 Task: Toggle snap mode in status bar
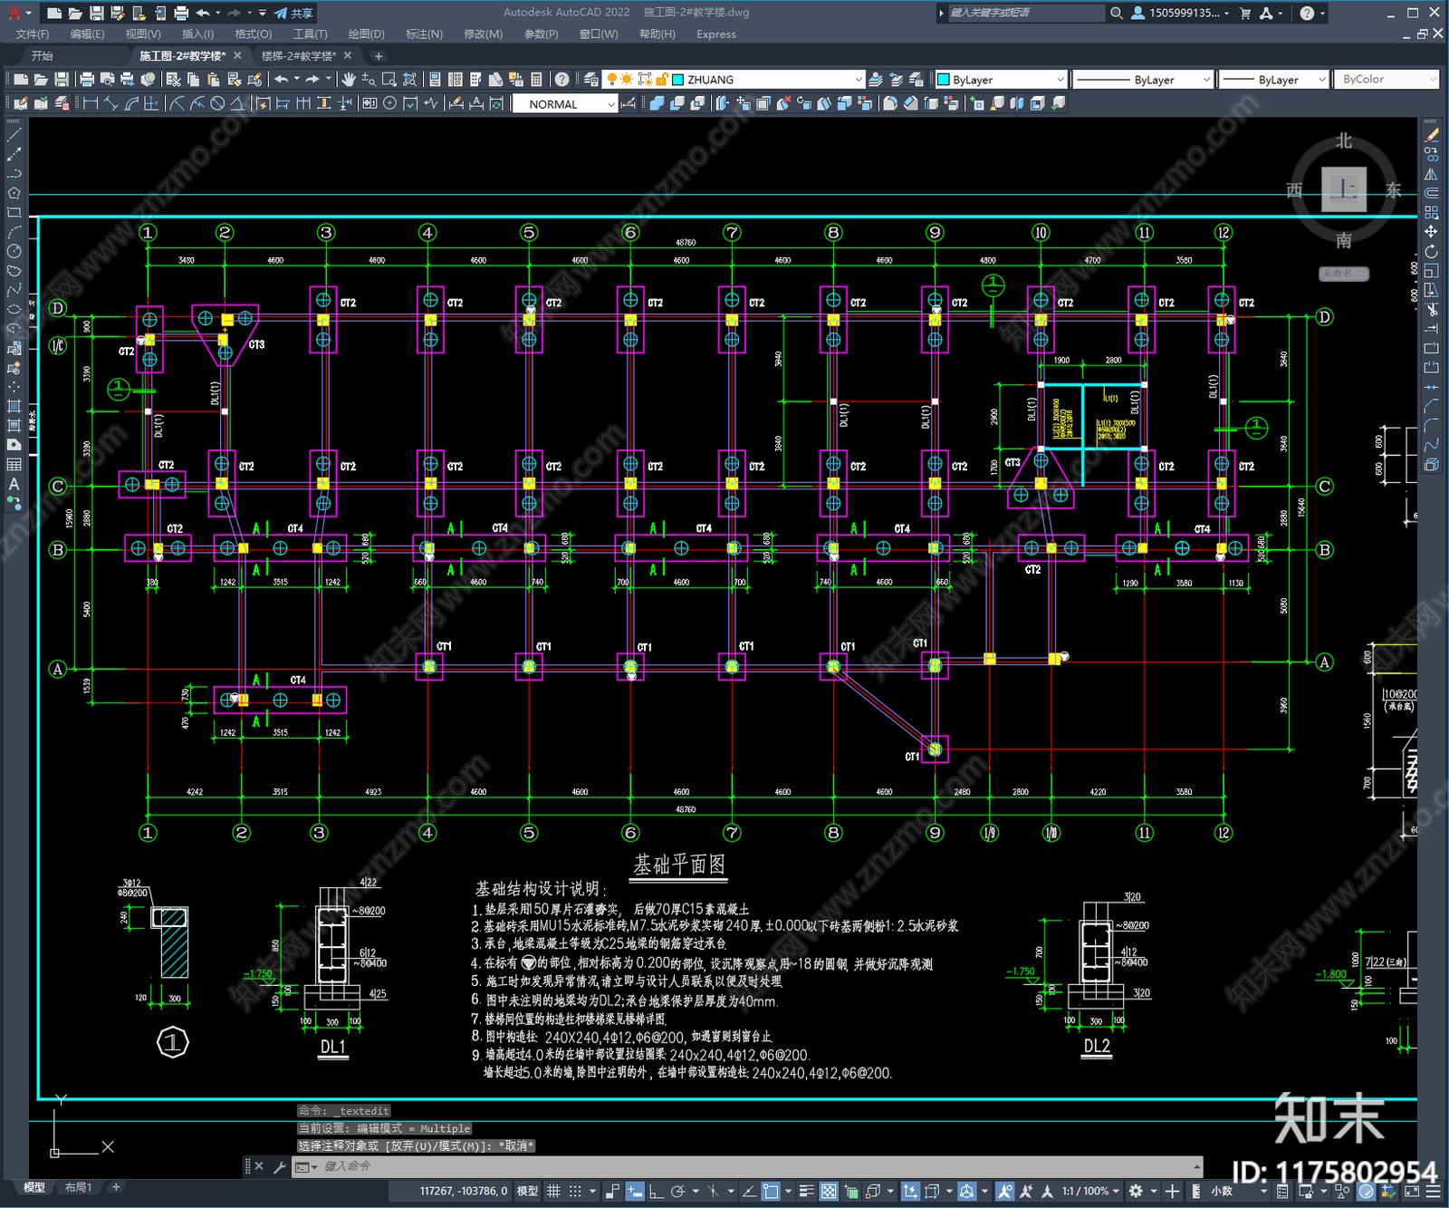pos(575,1191)
